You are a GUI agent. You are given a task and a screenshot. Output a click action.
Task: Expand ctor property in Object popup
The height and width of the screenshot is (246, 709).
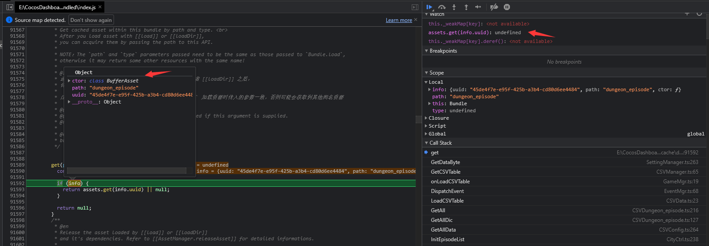(x=69, y=81)
